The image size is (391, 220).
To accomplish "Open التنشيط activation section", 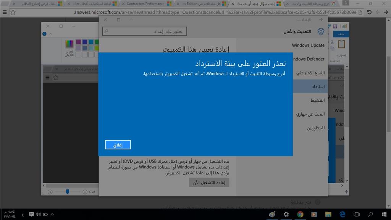I will coord(317,100).
